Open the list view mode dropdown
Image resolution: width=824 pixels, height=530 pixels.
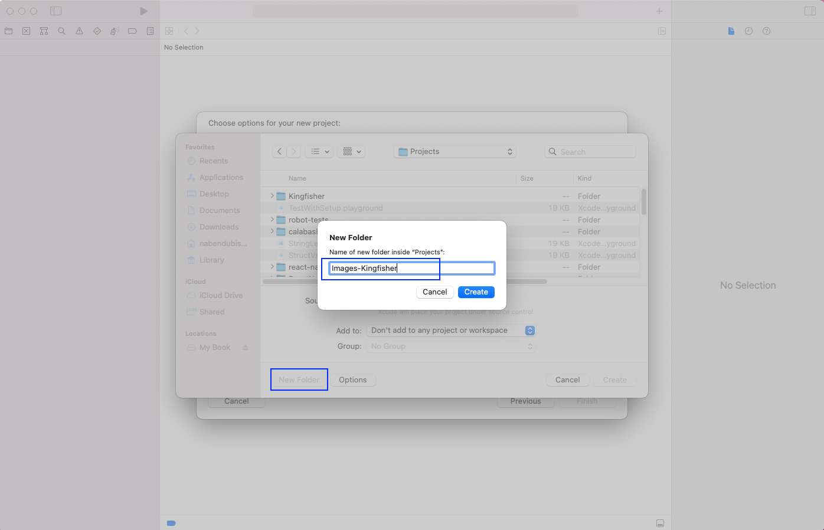point(319,152)
